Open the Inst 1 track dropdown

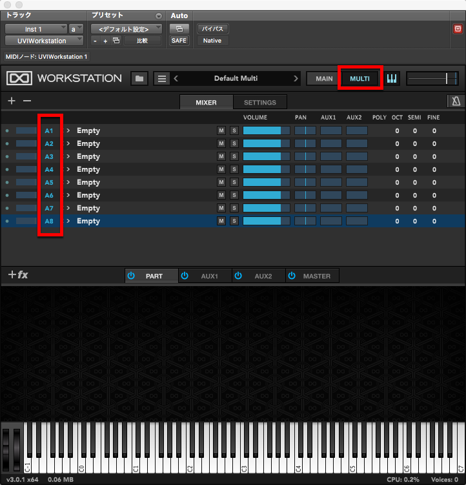point(36,29)
